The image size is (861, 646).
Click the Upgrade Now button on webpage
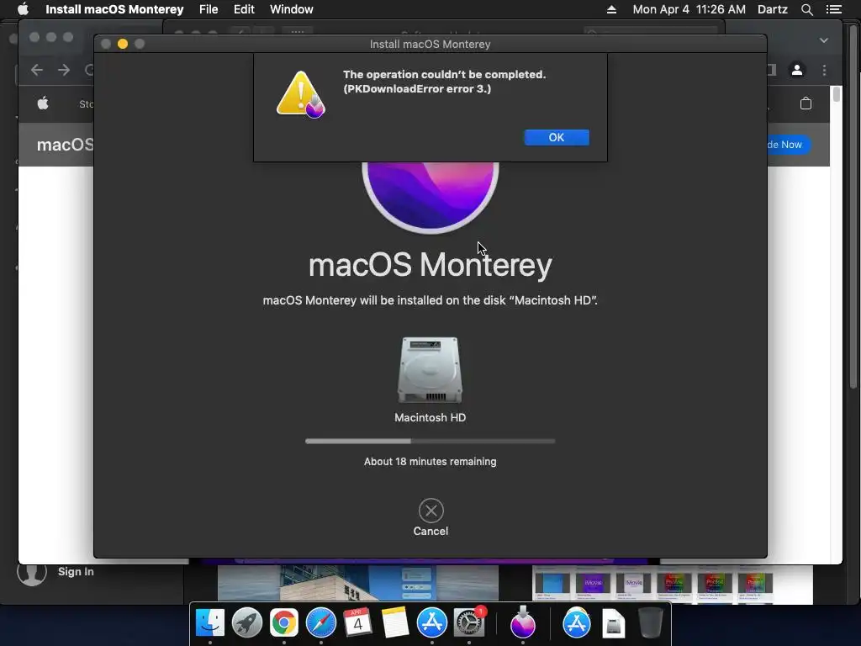789,145
